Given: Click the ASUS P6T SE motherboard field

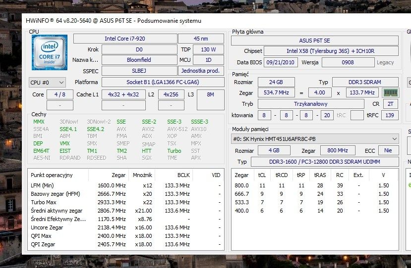Looking at the screenshot, I should [315, 41].
